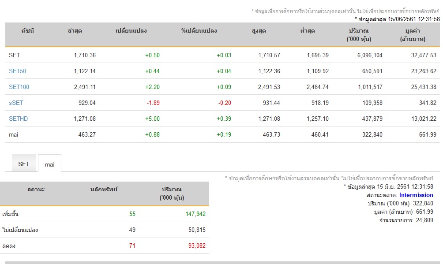Open the SETHD index link
This screenshot has width=443, height=264.
pyautogui.click(x=19, y=119)
